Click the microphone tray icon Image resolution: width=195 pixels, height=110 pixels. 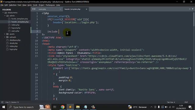[x=159, y=107]
